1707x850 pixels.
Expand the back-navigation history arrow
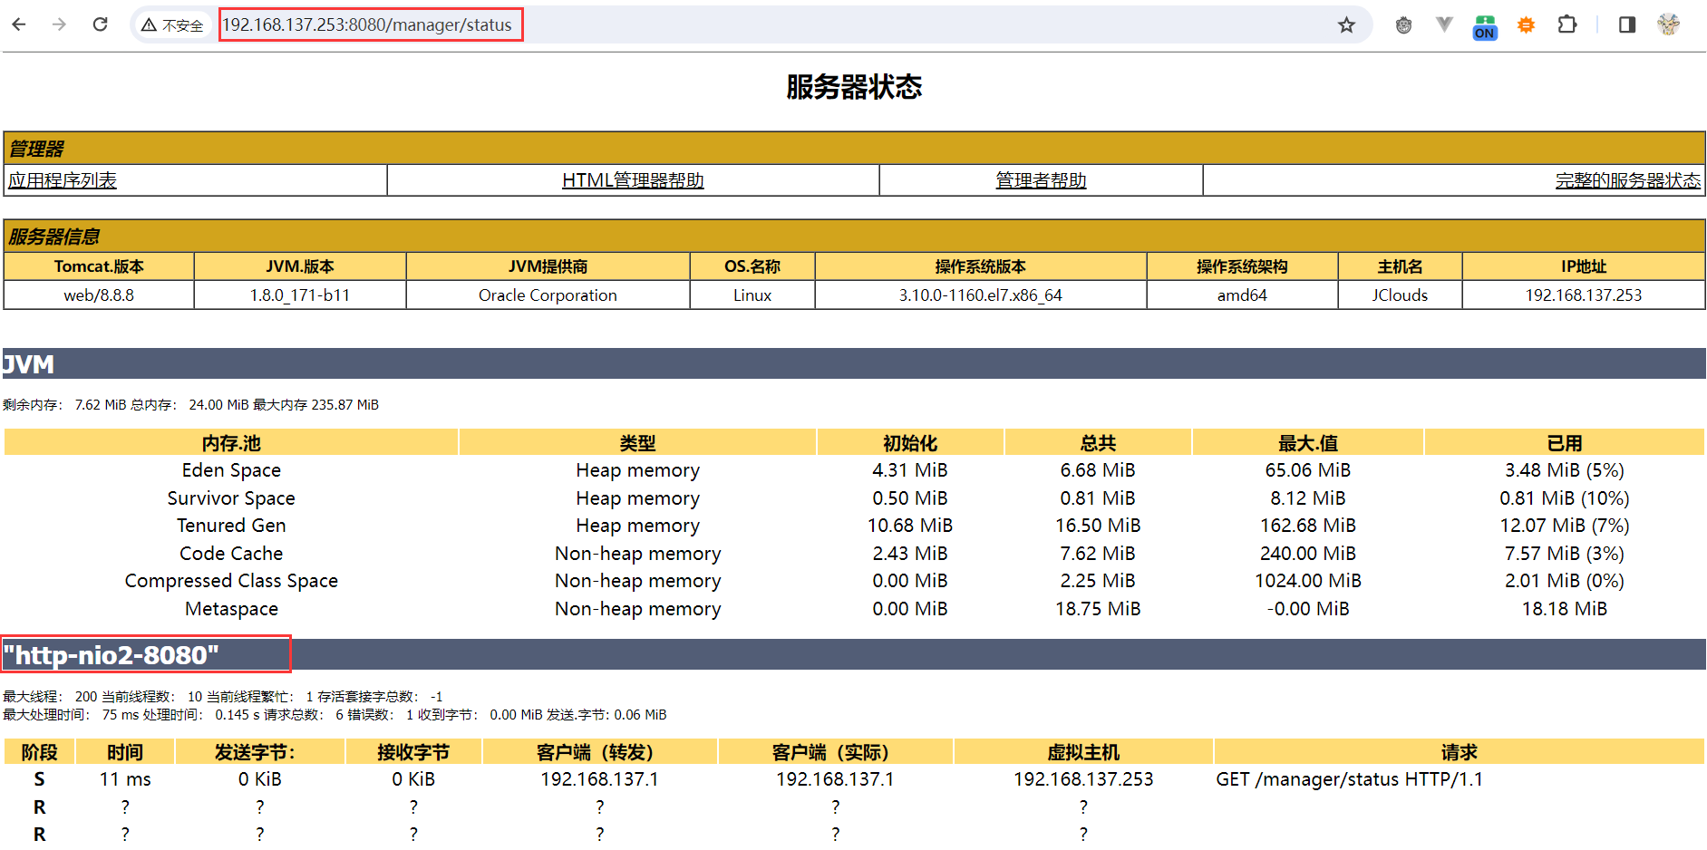(x=19, y=24)
